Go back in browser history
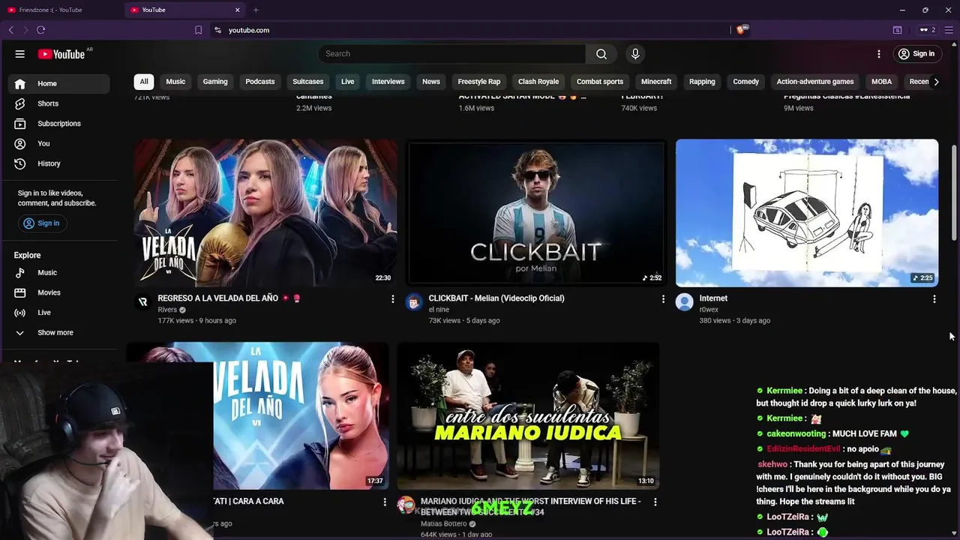This screenshot has height=540, width=960. (10, 30)
